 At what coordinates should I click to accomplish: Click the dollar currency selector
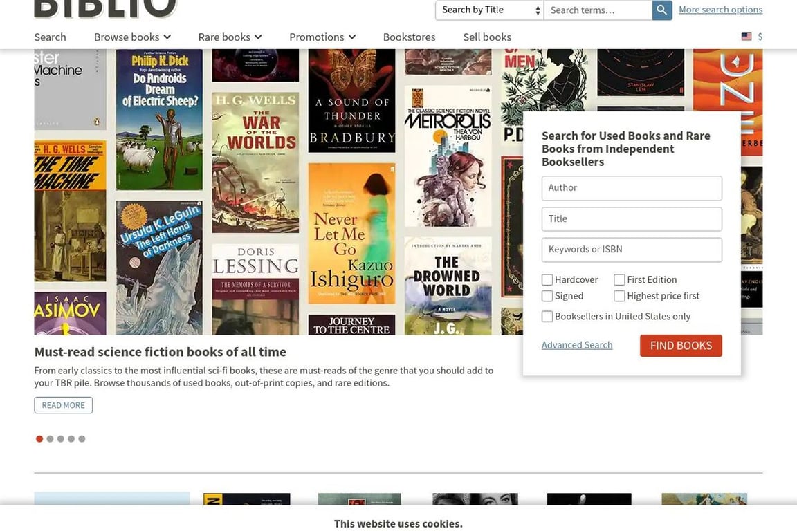[760, 37]
